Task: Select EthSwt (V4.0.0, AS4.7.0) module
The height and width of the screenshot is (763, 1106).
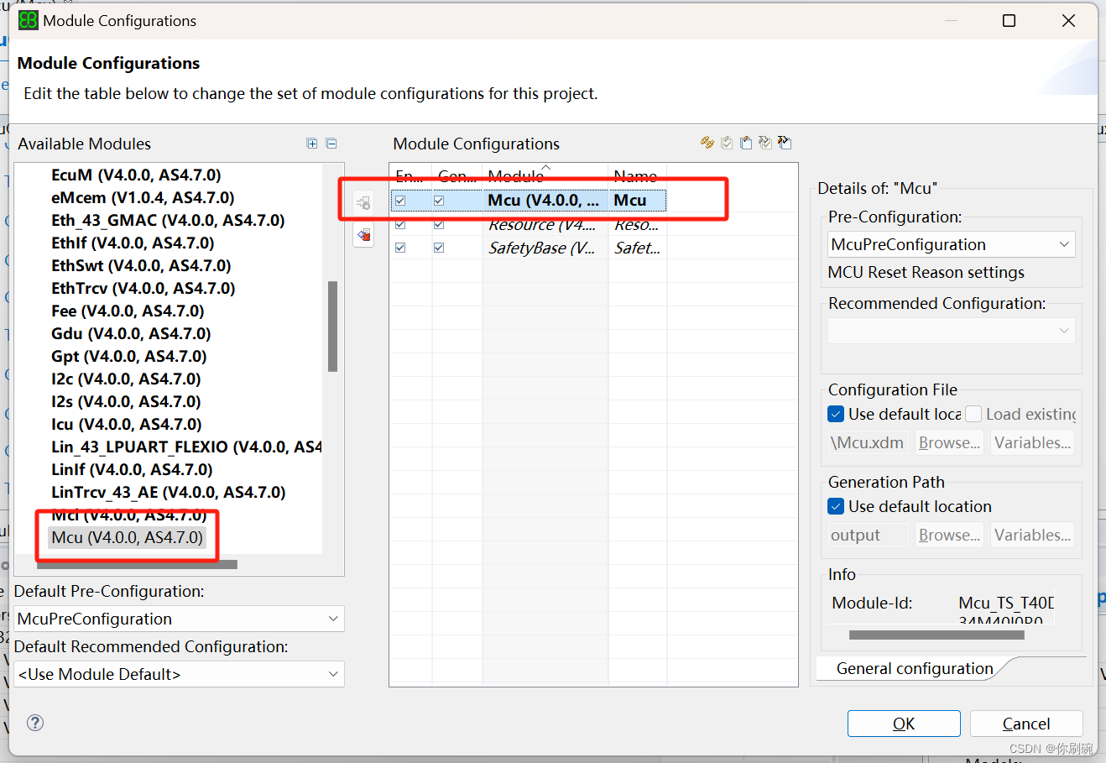Action: (x=141, y=265)
